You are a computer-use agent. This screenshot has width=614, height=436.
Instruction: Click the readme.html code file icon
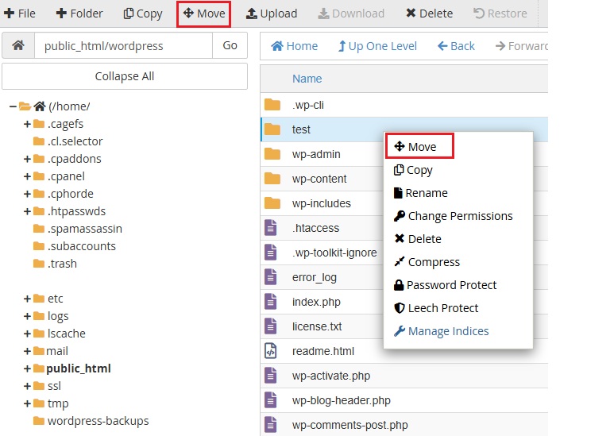tap(272, 351)
